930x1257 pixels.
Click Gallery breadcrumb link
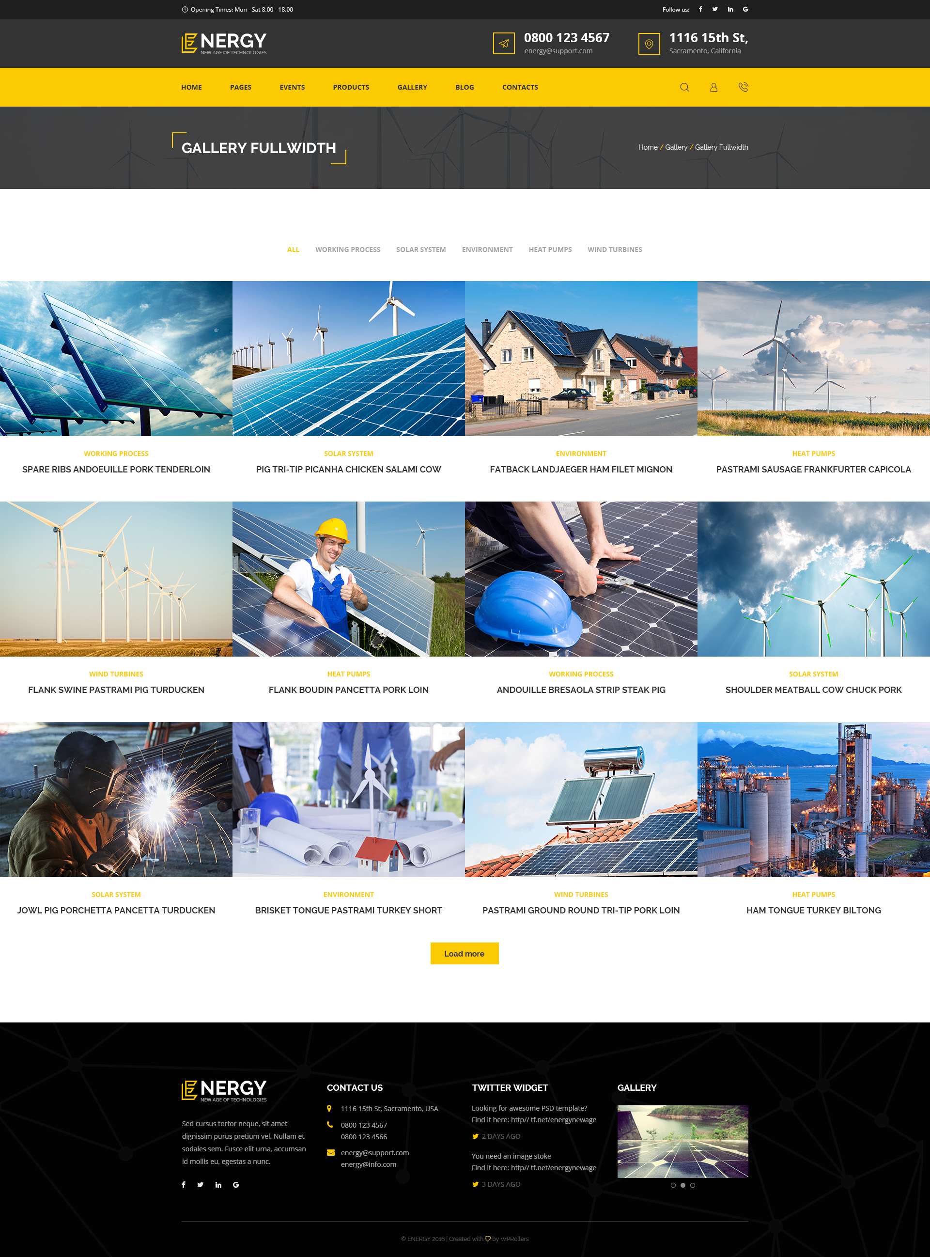pos(676,147)
